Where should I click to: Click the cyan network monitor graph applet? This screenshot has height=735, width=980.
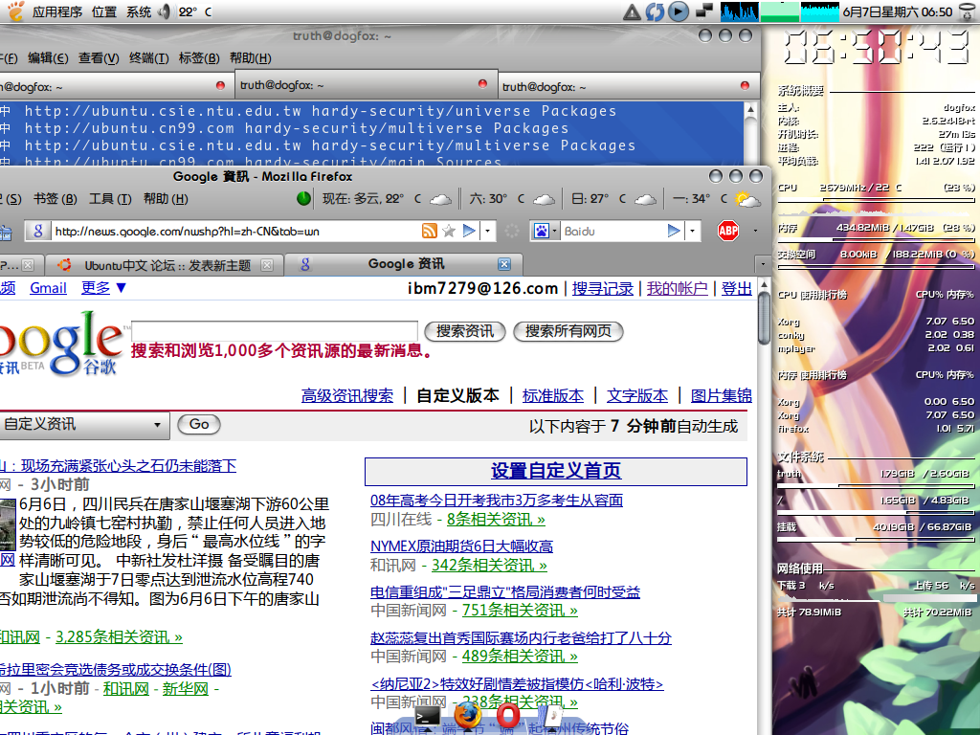(819, 11)
